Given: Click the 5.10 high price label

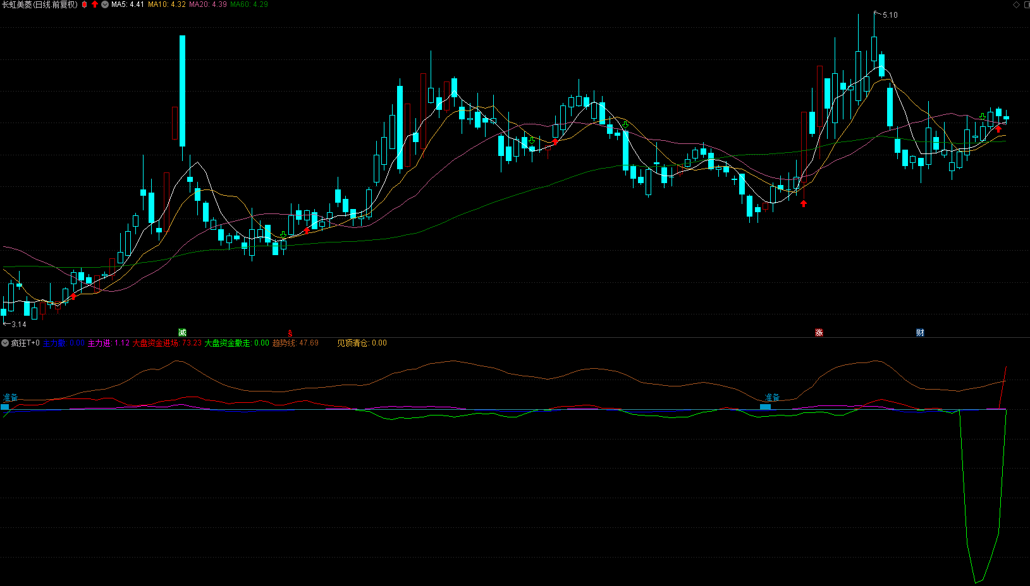Looking at the screenshot, I should coord(890,15).
